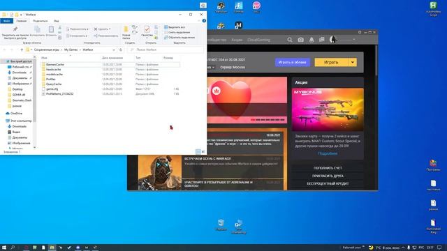Image resolution: width=447 pixels, height=251 pixels.
Task: Click the search magnifier in game launcher
Action: [x=290, y=40]
